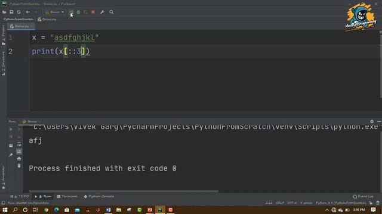Click cursor position indicator in status bar
Viewport: 382px width, 214px height.
click(269, 203)
